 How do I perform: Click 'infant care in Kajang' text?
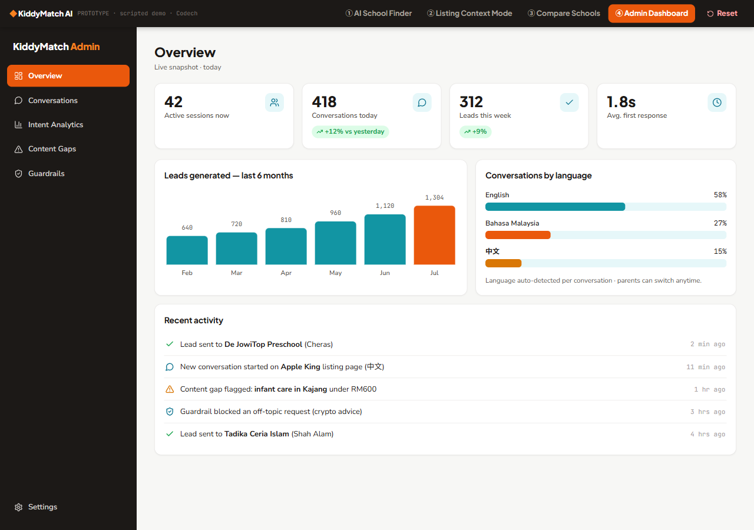[x=290, y=389]
